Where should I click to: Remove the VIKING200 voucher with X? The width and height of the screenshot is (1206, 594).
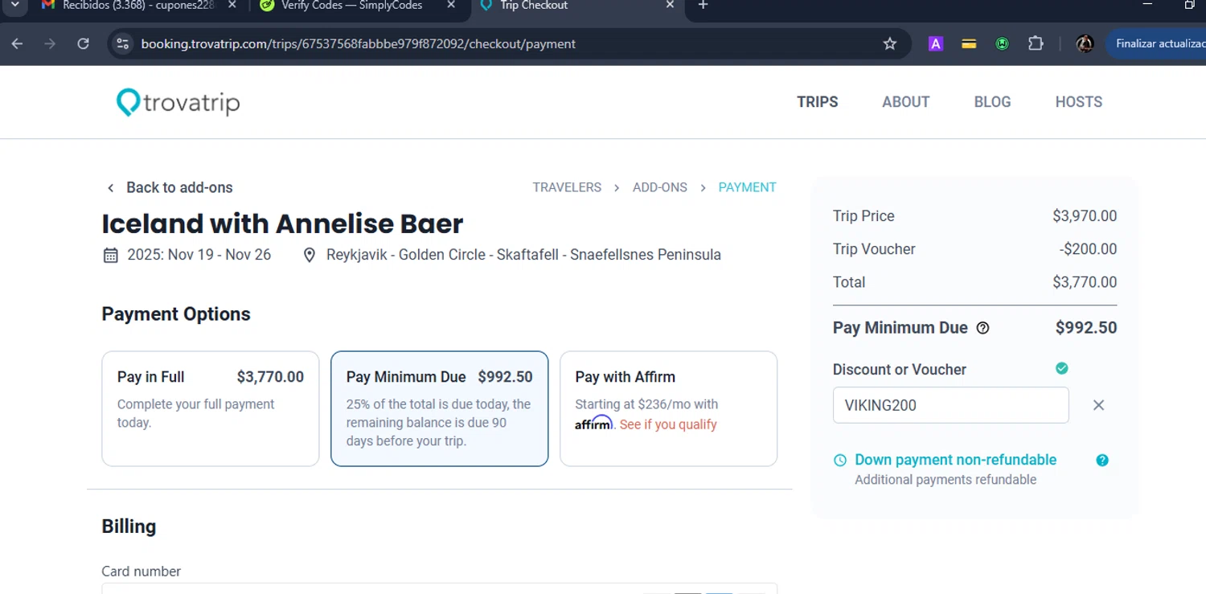1098,405
